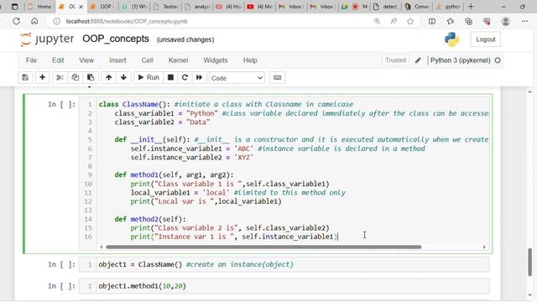Add page to favorites star icon
Viewport: 537px width, 302px height.
[x=410, y=21]
